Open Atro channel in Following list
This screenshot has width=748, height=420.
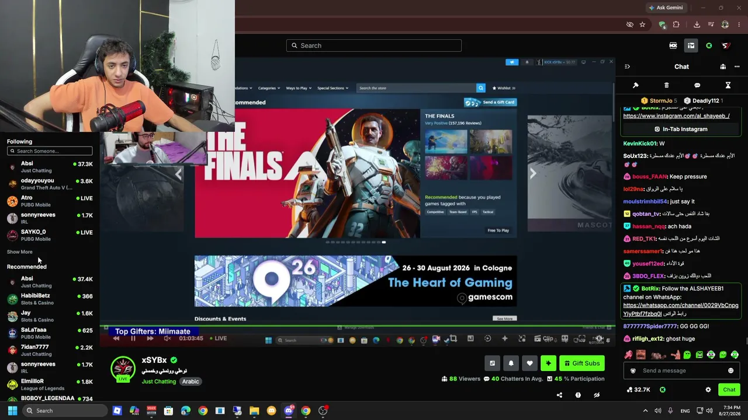(x=50, y=201)
